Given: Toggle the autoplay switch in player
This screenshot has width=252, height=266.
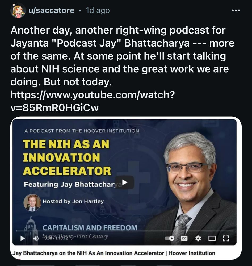Looking at the screenshot, I should pyautogui.click(x=169, y=238).
